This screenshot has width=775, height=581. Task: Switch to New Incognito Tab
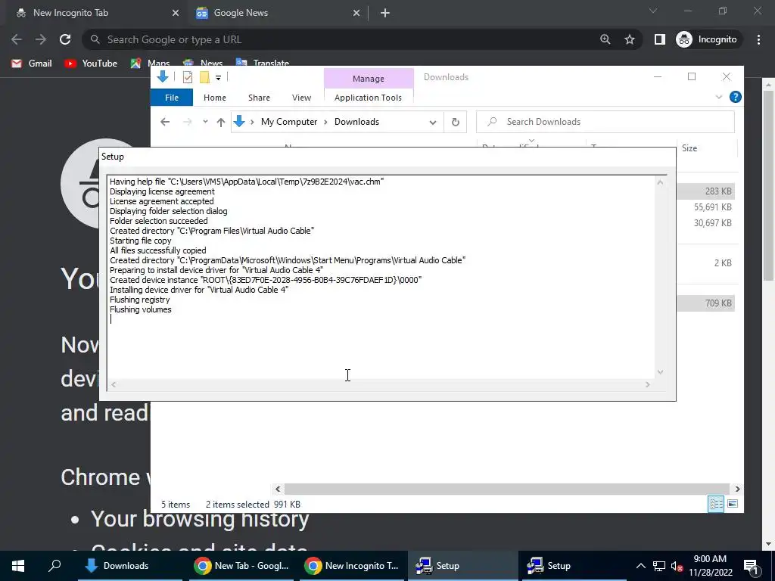pyautogui.click(x=96, y=13)
